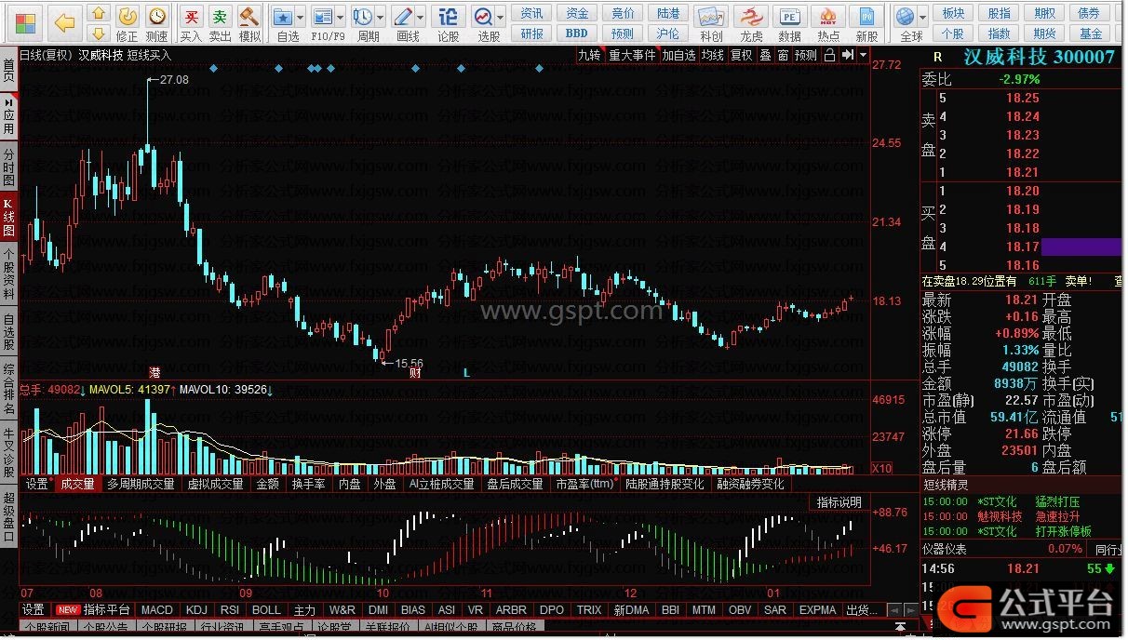1128x640 pixels.
Task: Click the colorful start menu icon
Action: (x=24, y=22)
